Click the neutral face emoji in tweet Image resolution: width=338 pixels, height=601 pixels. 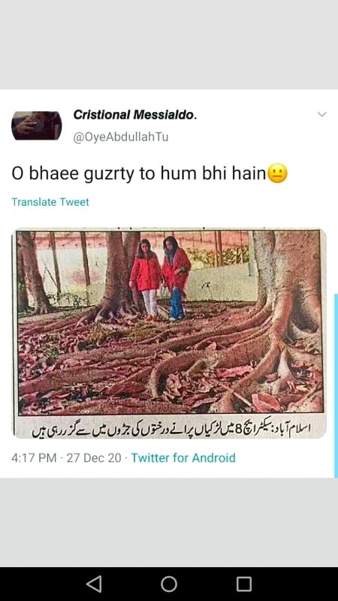click(277, 174)
